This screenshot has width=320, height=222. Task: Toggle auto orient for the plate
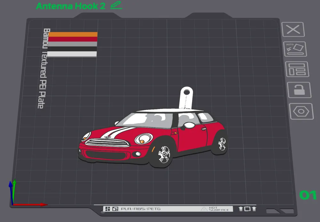pyautogui.click(x=295, y=49)
